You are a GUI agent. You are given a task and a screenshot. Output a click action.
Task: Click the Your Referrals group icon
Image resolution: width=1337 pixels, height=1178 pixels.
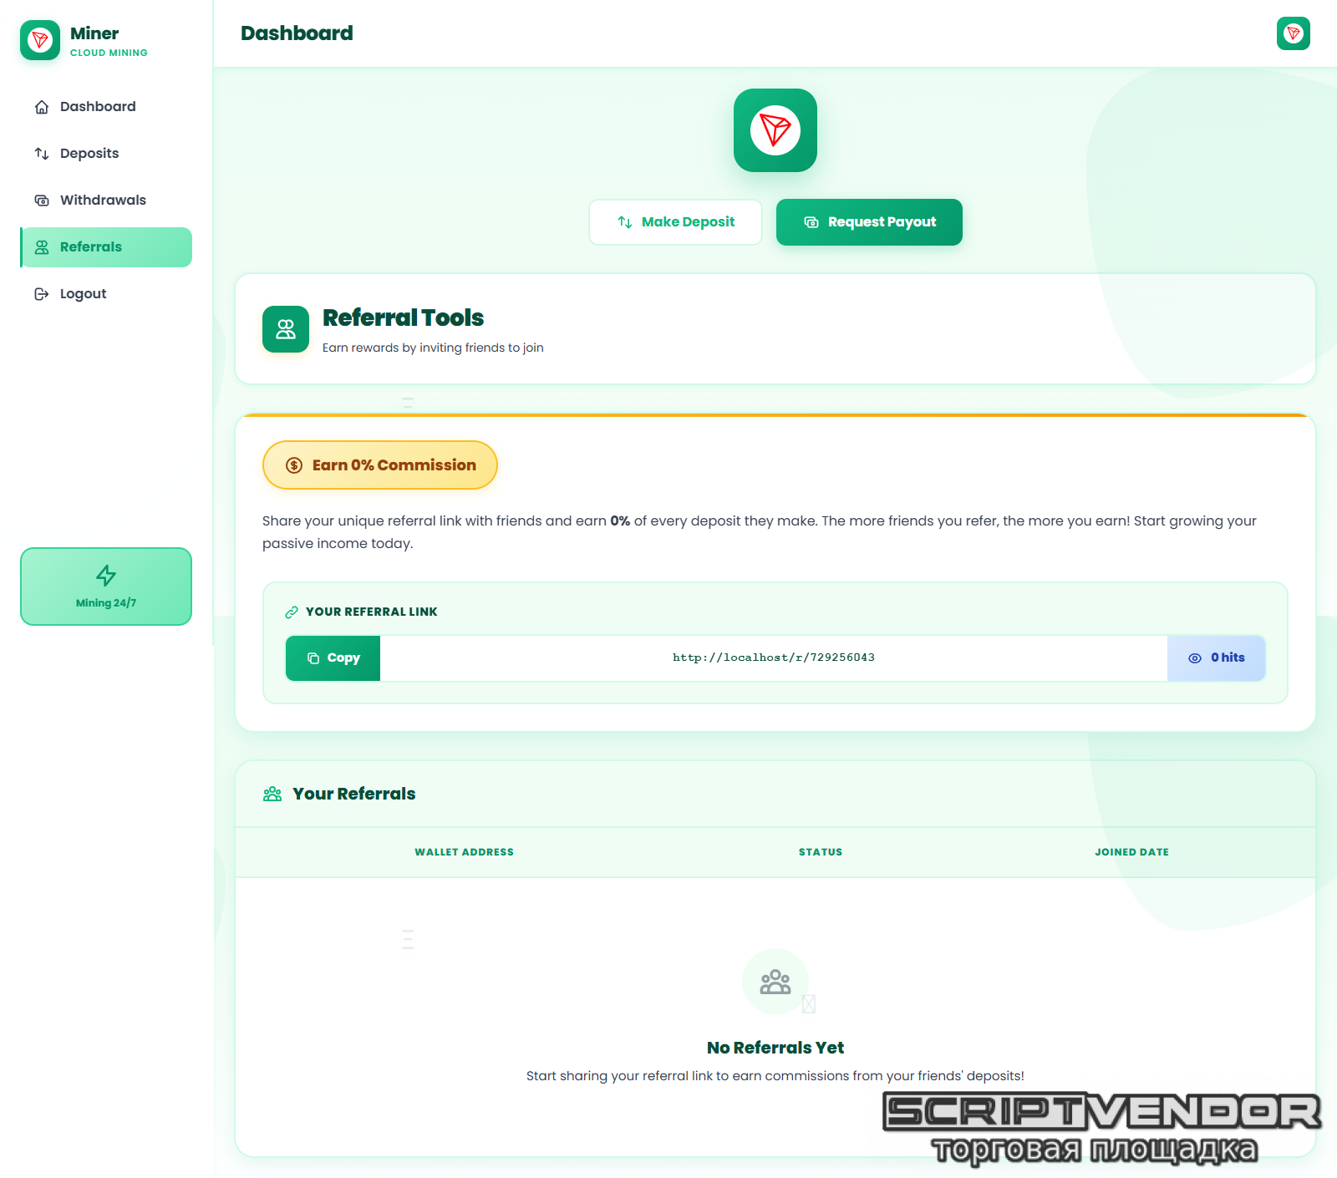click(272, 794)
